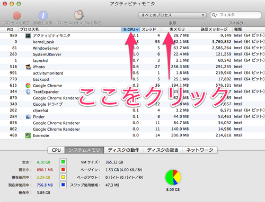Image resolution: width=265 pixels, height=202 pixels.
Task: Click the 256.3 MB memory value for iPhoto
Action: click(x=180, y=67)
